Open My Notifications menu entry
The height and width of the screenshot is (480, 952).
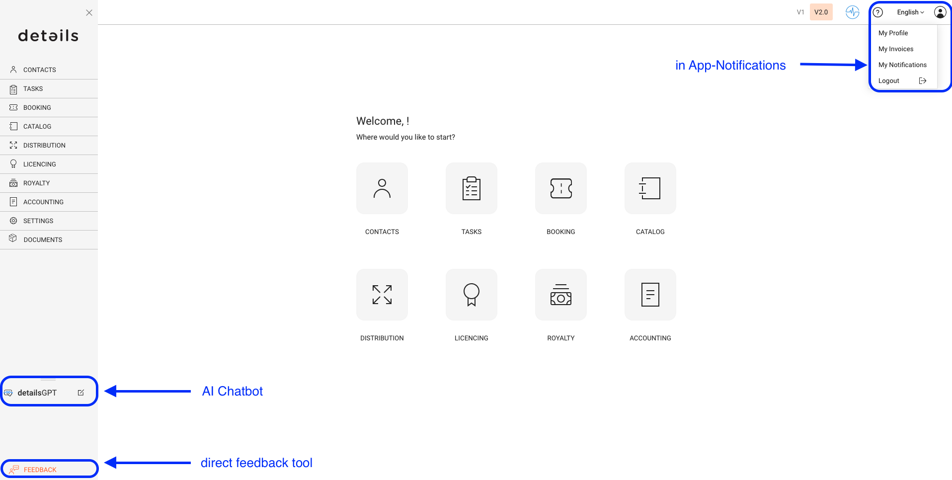pos(902,65)
